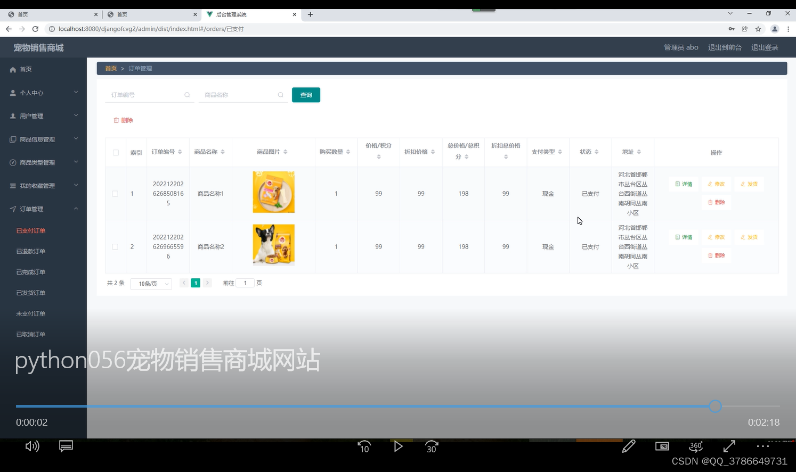The height and width of the screenshot is (472, 796).
Task: Click the password key icon in address bar
Action: tap(732, 29)
